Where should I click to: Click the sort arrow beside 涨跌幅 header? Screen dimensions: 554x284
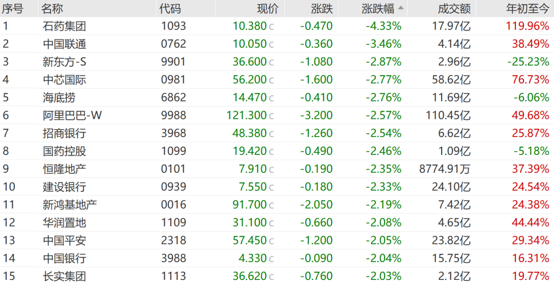point(400,8)
